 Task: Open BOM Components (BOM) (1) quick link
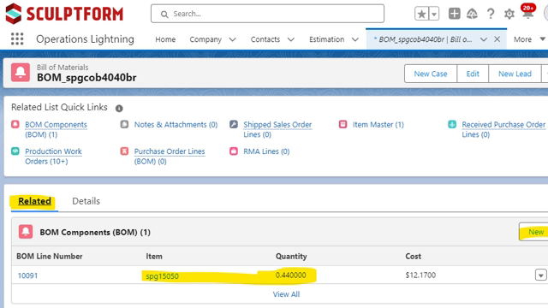point(56,129)
